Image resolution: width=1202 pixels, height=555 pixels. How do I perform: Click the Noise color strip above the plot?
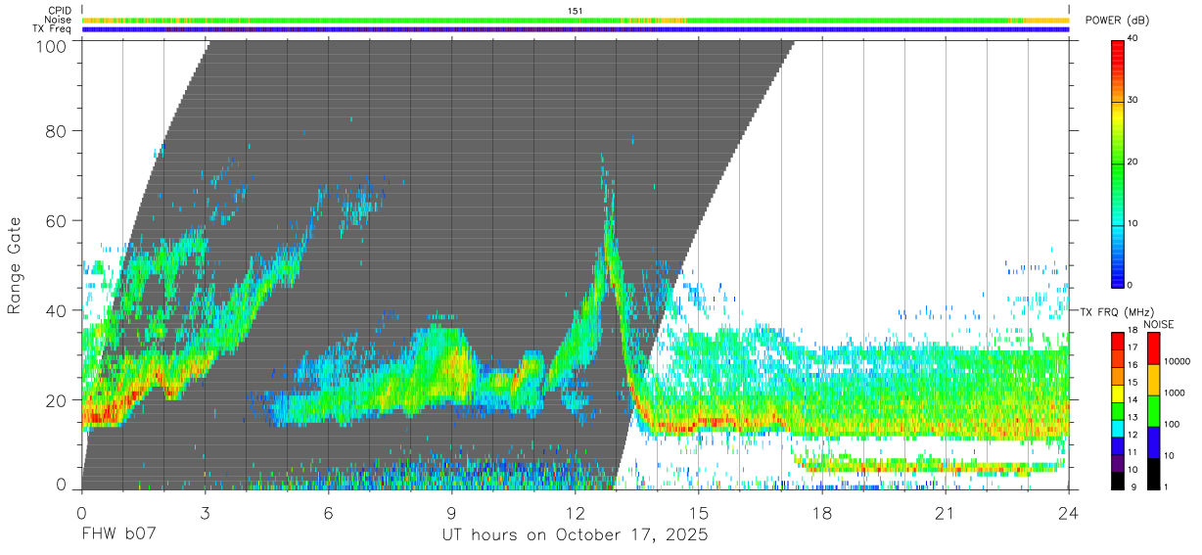coord(576,20)
